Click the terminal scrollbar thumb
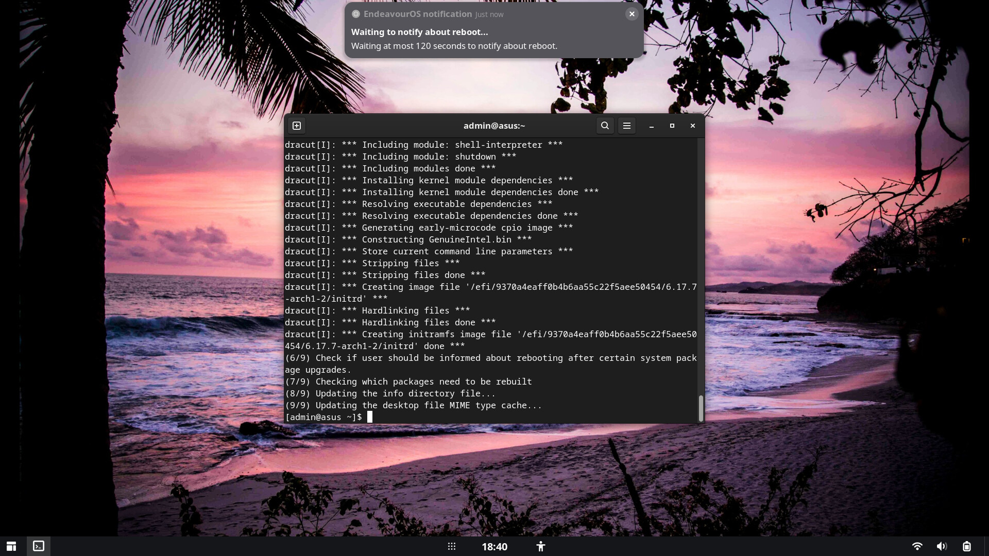Image resolution: width=989 pixels, height=556 pixels. point(701,408)
